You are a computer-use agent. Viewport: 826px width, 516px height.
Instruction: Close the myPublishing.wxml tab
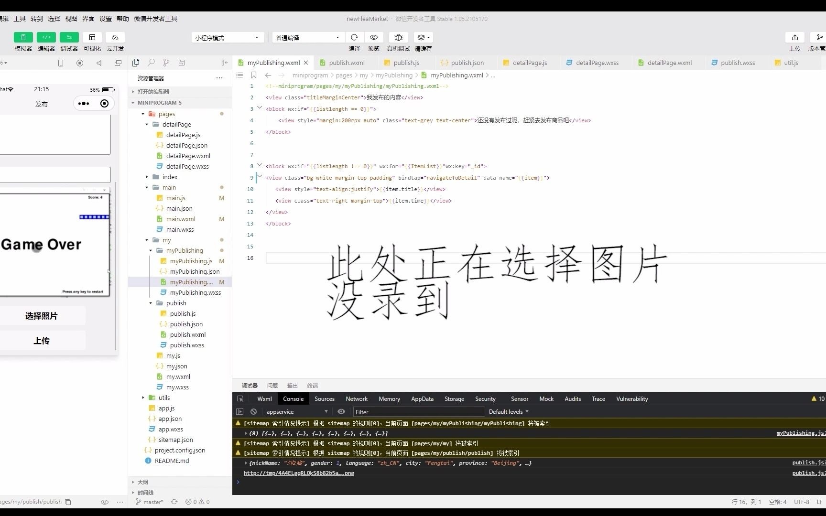pos(306,63)
